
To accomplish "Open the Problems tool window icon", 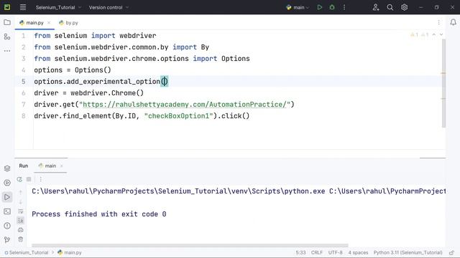I will point(7,226).
